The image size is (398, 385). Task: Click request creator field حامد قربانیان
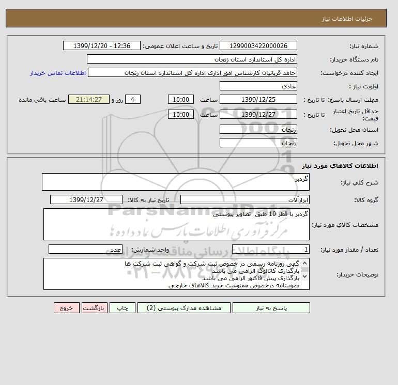(x=192, y=72)
